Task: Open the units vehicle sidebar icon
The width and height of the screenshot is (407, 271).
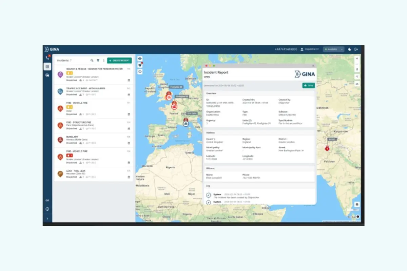Action: tap(47, 75)
